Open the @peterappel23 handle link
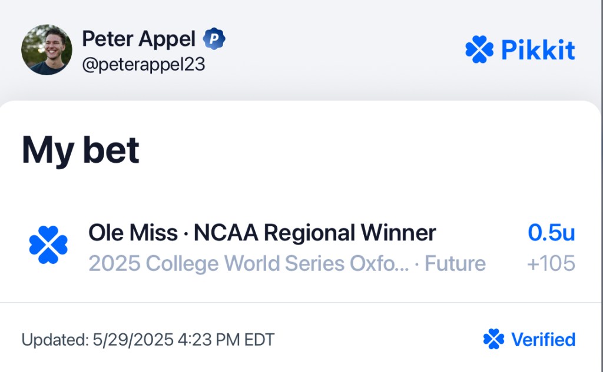Image resolution: width=603 pixels, height=372 pixels. point(144,64)
